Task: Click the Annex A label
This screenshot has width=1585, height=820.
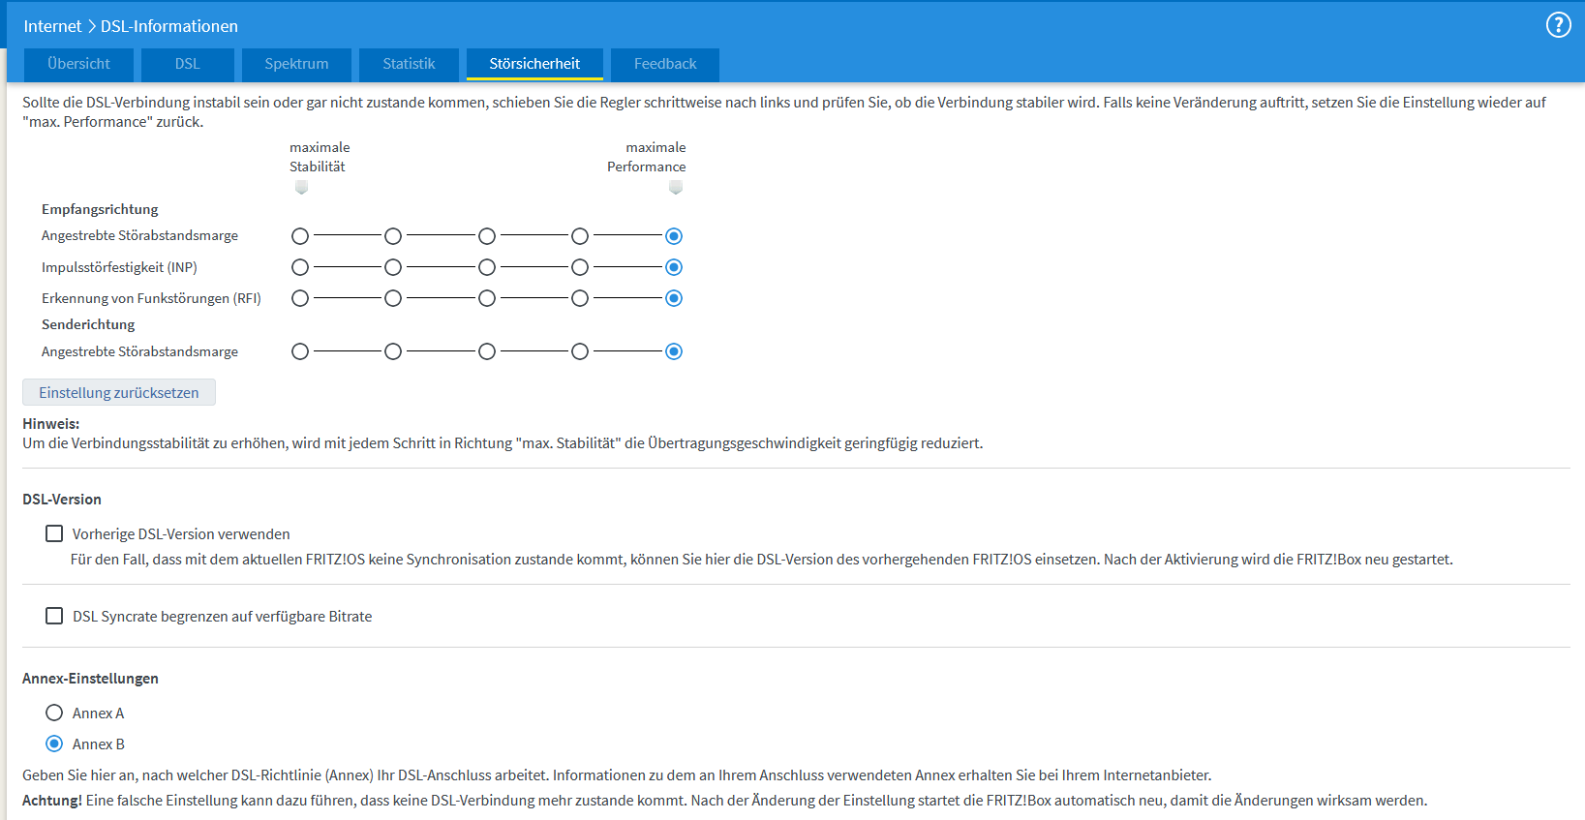Action: pos(98,713)
